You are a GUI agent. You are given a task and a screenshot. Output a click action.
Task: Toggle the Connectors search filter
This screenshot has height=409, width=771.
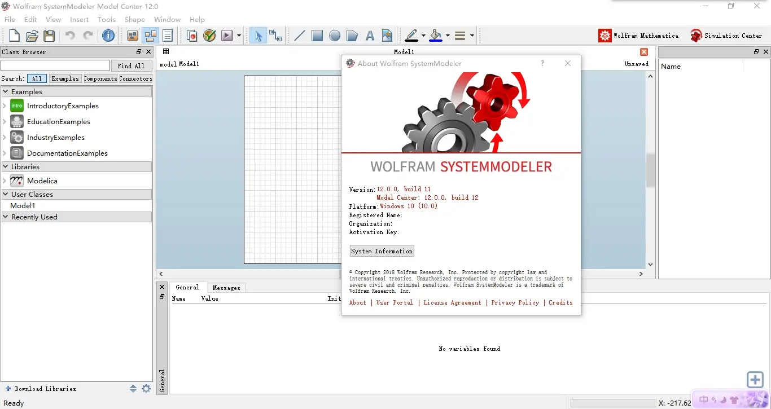(136, 78)
